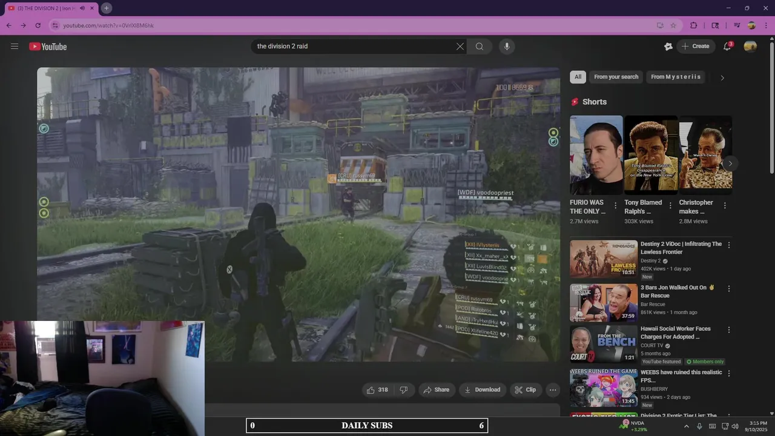This screenshot has height=436, width=775.
Task: Click the WEEBS RUINED THE GAME thumbnail
Action: coord(603,388)
